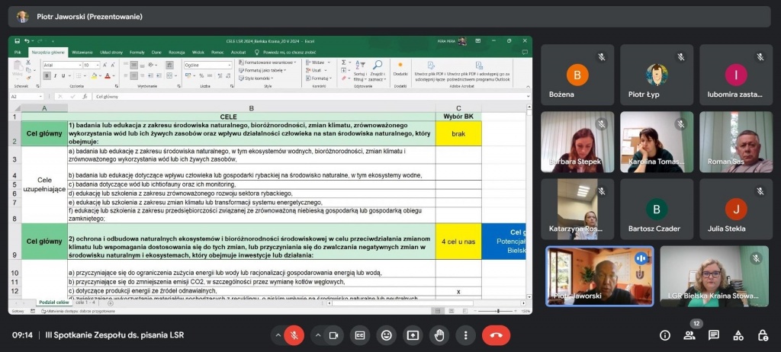This screenshot has height=352, width=781.
Task: Select Roman Sas video tile
Action: [736, 142]
